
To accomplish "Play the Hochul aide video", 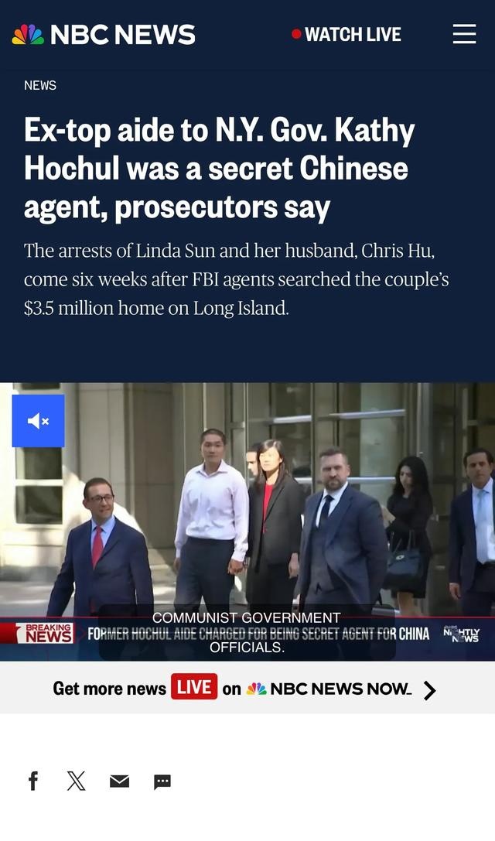I will pyautogui.click(x=247, y=521).
